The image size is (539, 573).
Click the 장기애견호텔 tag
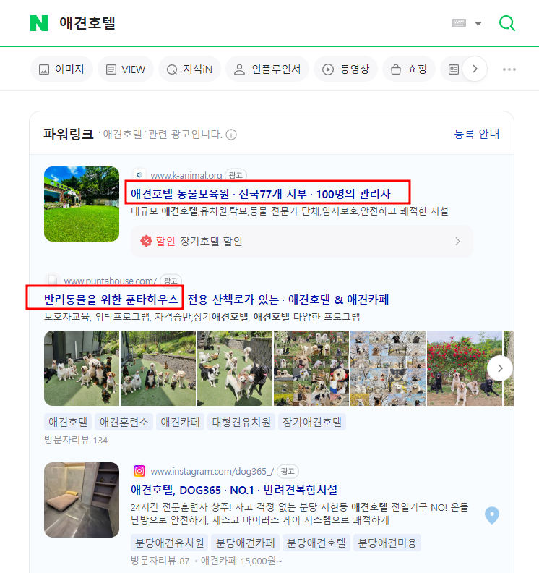(x=312, y=422)
